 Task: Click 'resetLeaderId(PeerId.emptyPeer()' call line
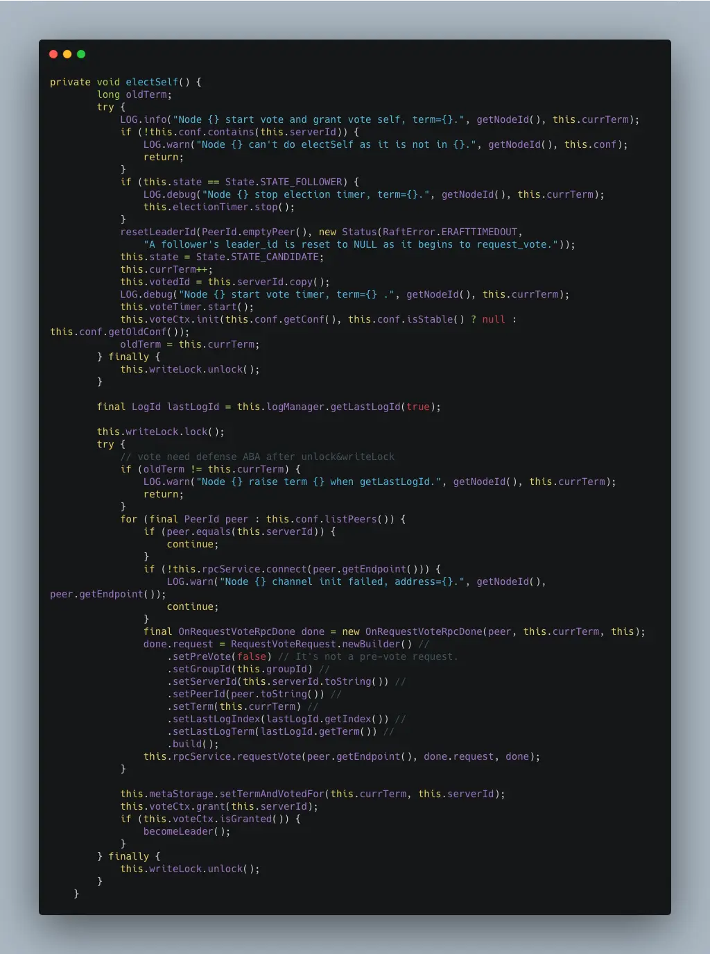click(322, 232)
